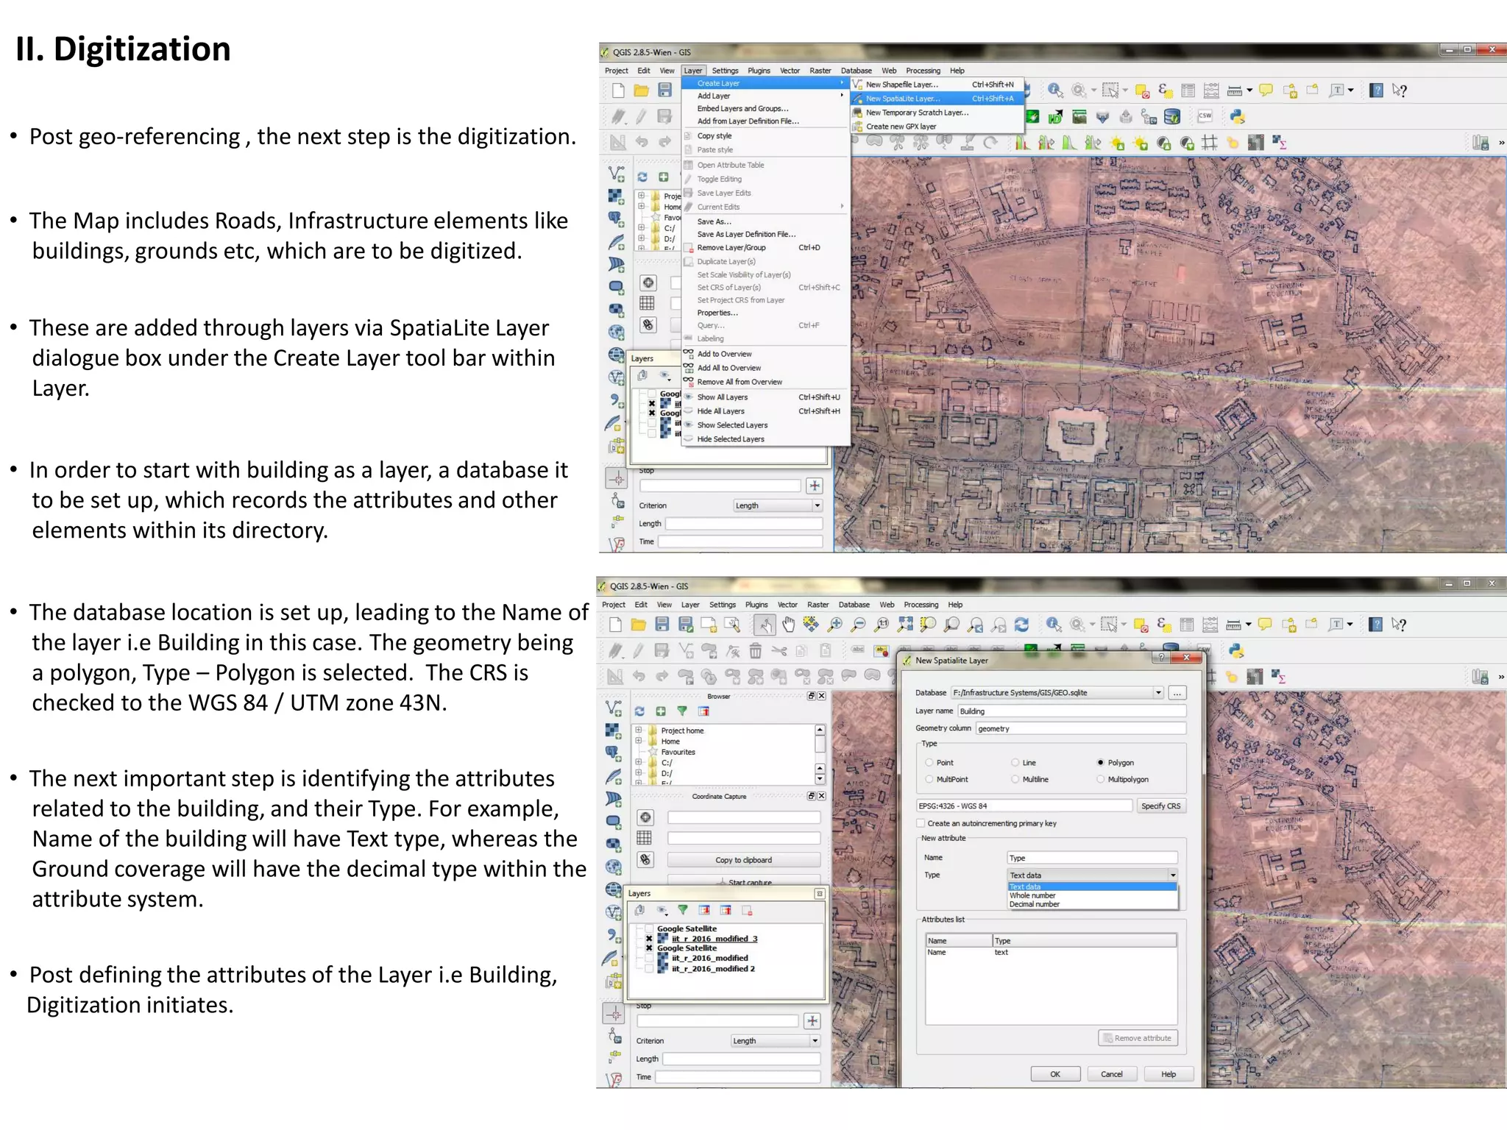The height and width of the screenshot is (1130, 1507).
Task: Open Database path dropdown in Spatialite dialog
Action: point(1158,693)
